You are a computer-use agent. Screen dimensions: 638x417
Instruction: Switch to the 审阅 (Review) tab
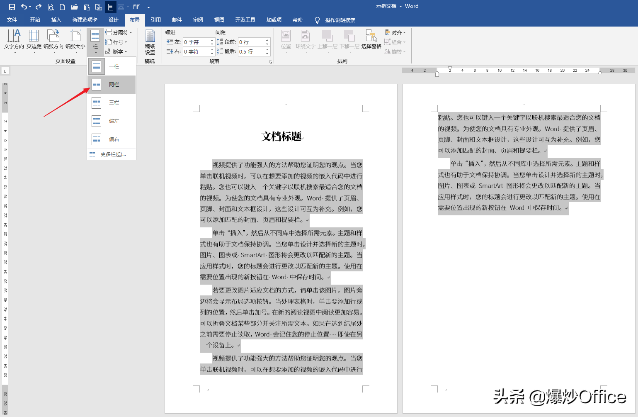point(198,20)
